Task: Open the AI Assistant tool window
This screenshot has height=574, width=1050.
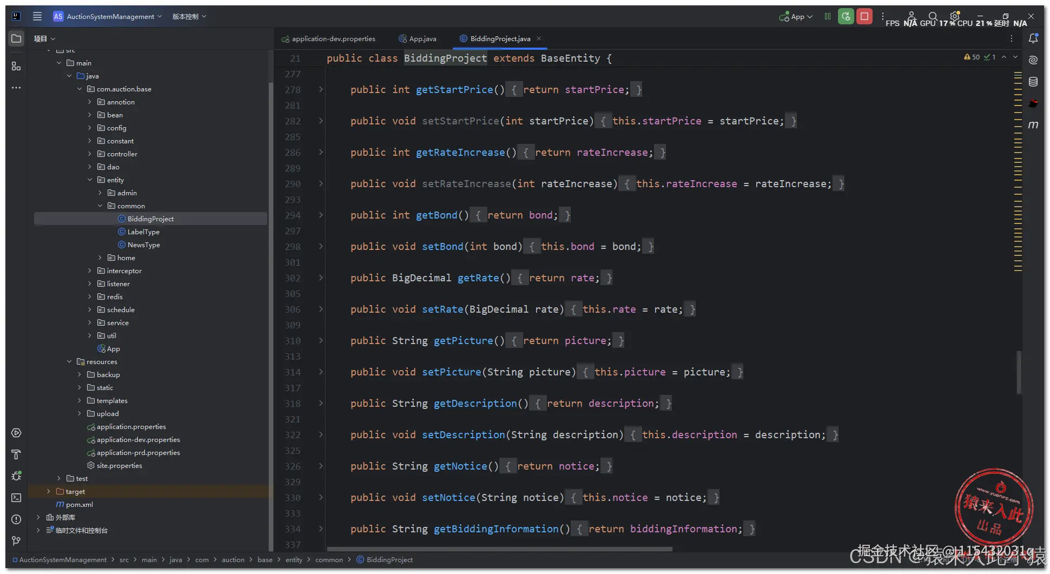Action: (x=1033, y=60)
